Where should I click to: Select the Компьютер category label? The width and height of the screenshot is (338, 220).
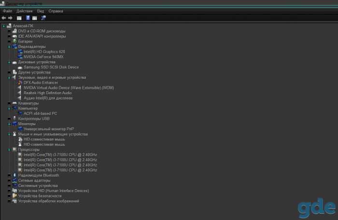[x=28, y=108]
